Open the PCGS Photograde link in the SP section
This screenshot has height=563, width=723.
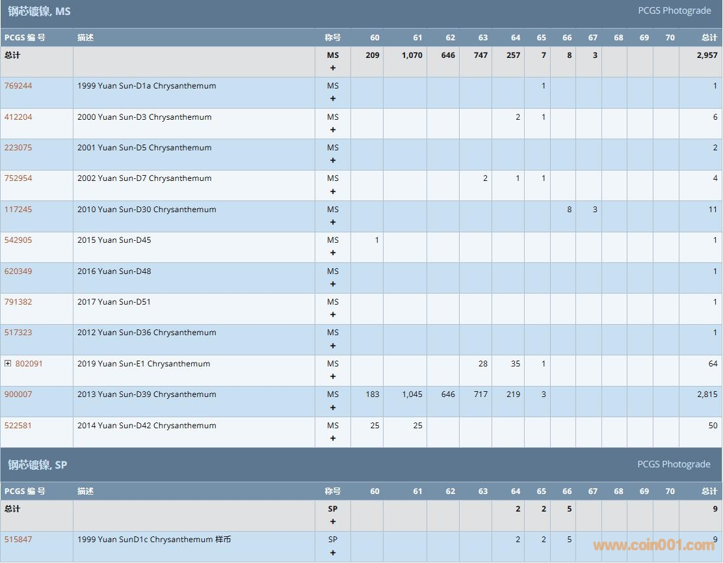tap(674, 465)
